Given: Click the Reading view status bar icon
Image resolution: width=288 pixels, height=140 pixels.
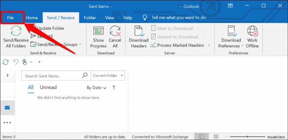Looking at the screenshot, I should (216, 137).
